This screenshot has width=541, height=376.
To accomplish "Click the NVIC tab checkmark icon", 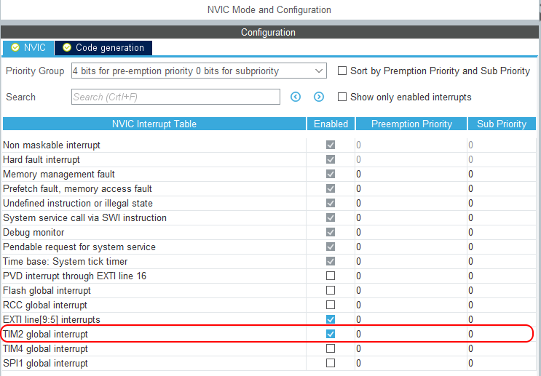I will (x=14, y=48).
